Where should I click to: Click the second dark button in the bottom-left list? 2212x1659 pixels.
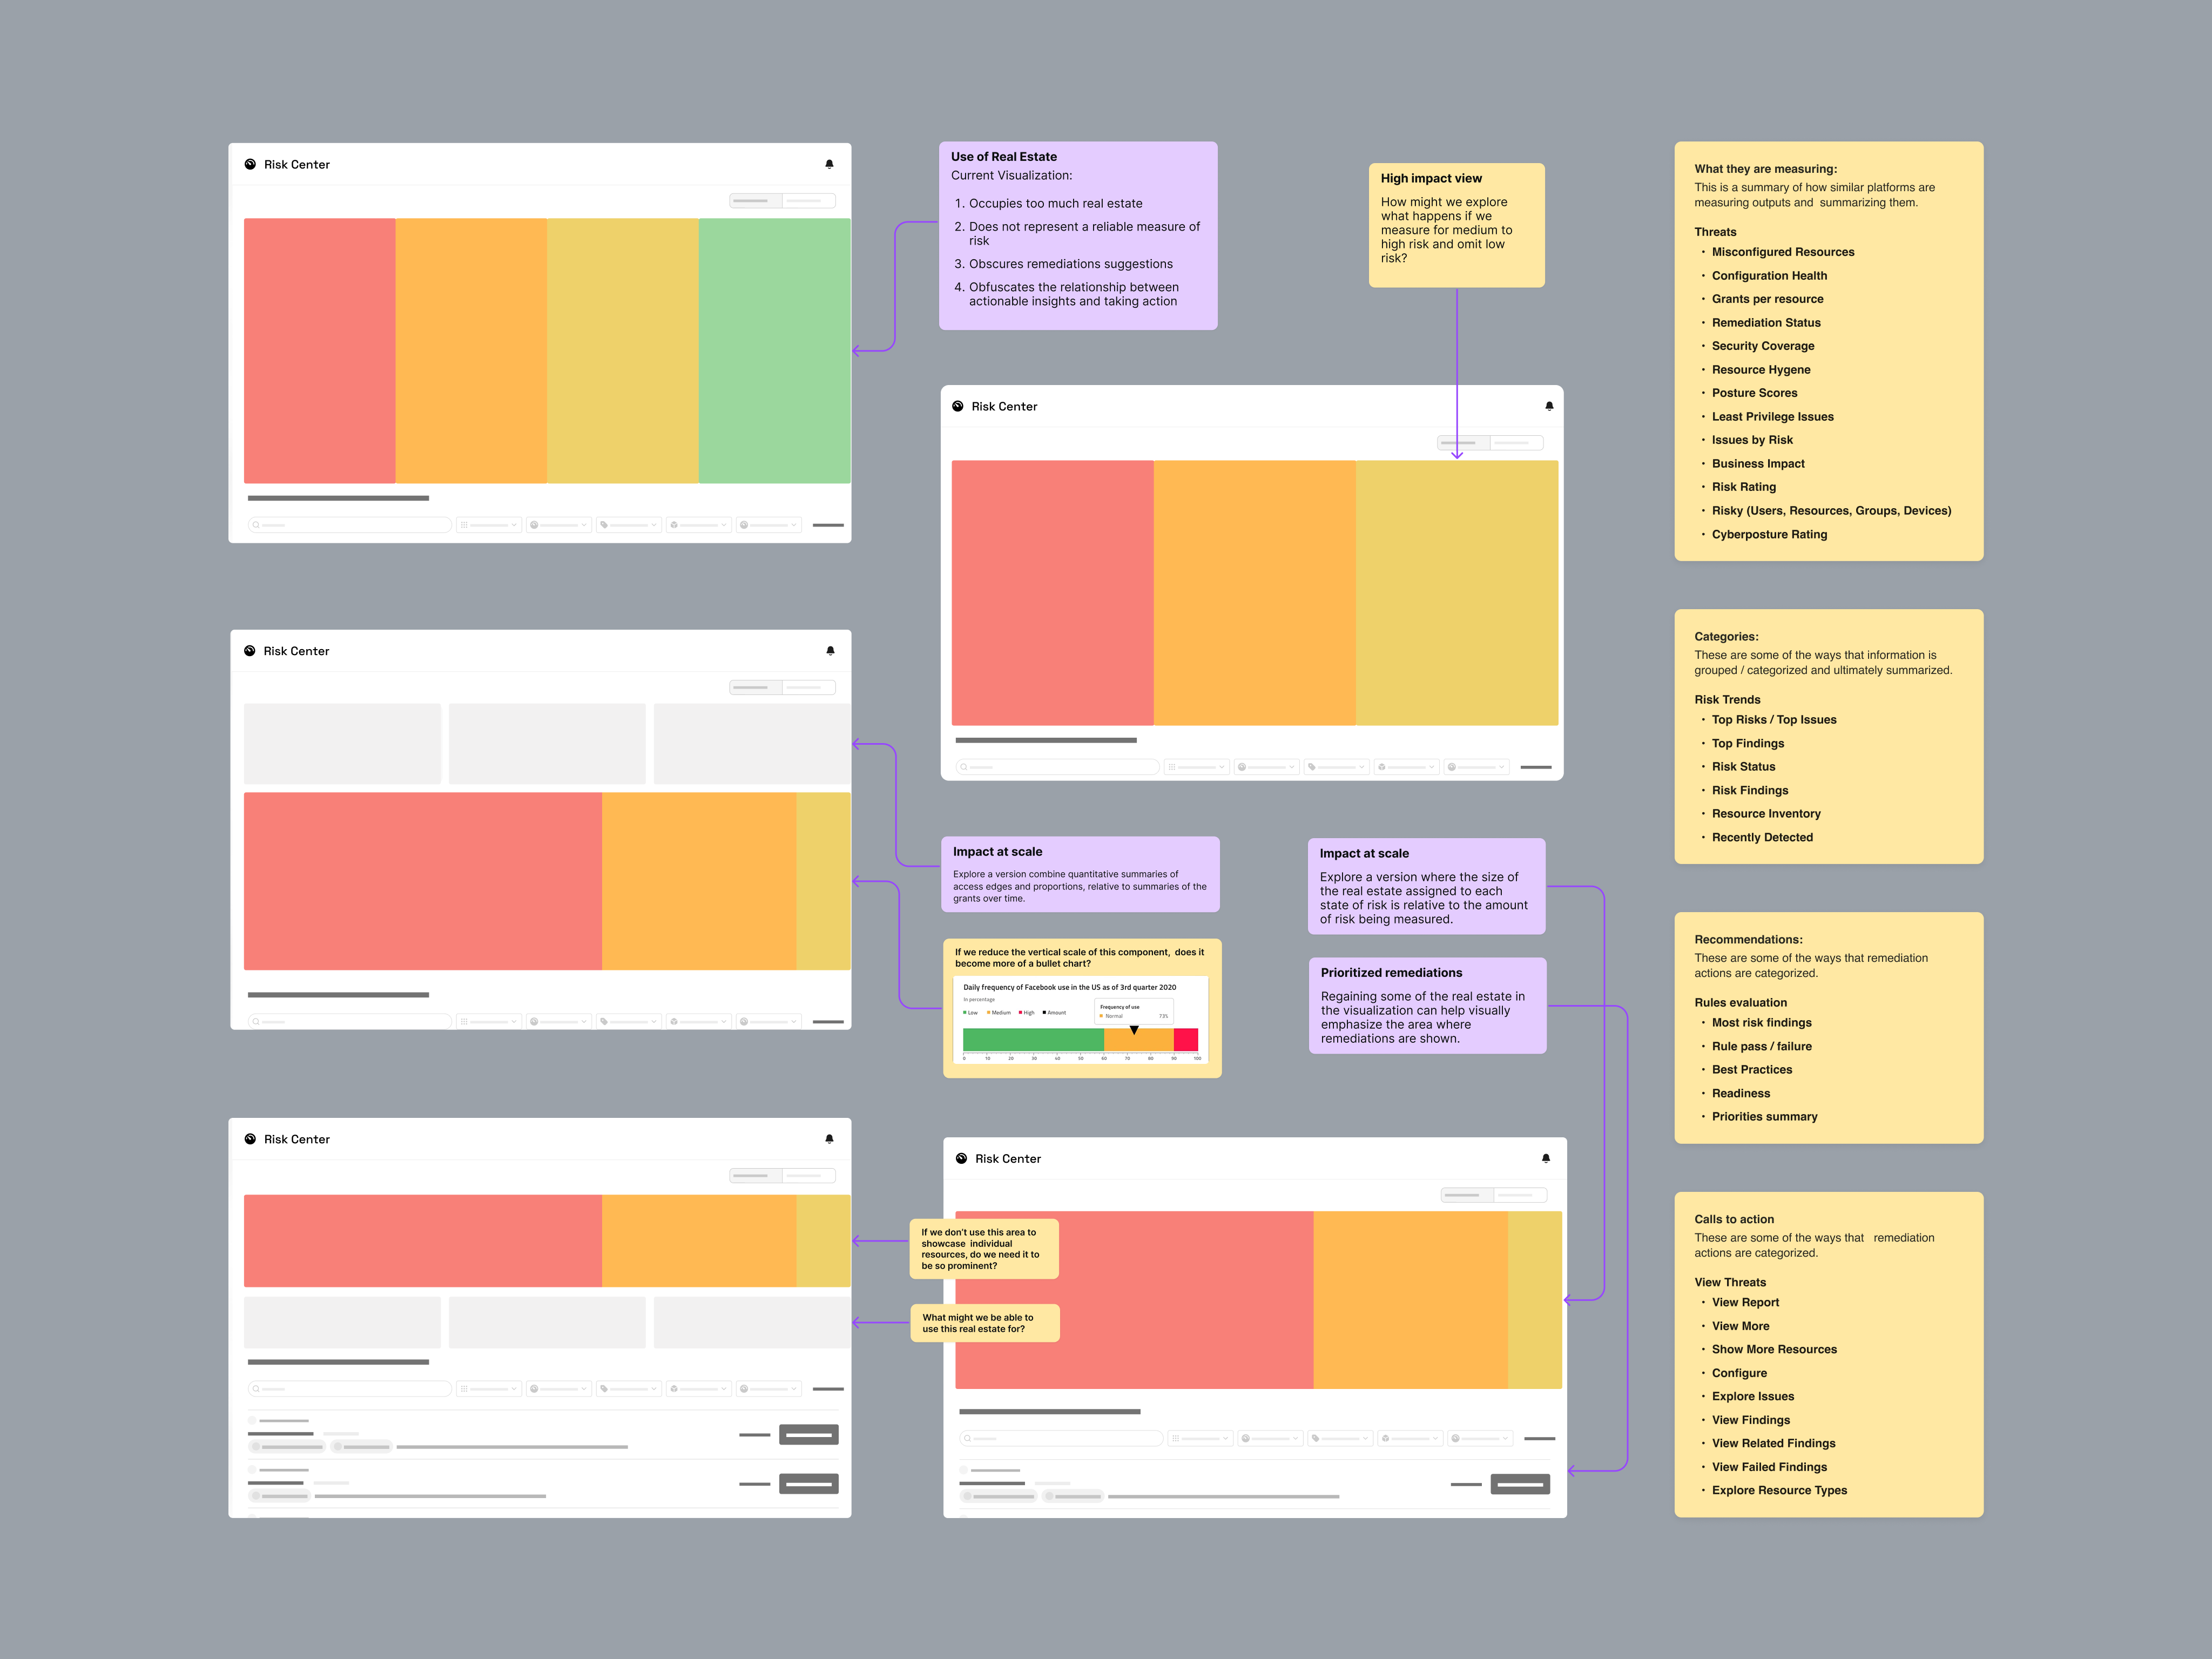pyautogui.click(x=809, y=1484)
